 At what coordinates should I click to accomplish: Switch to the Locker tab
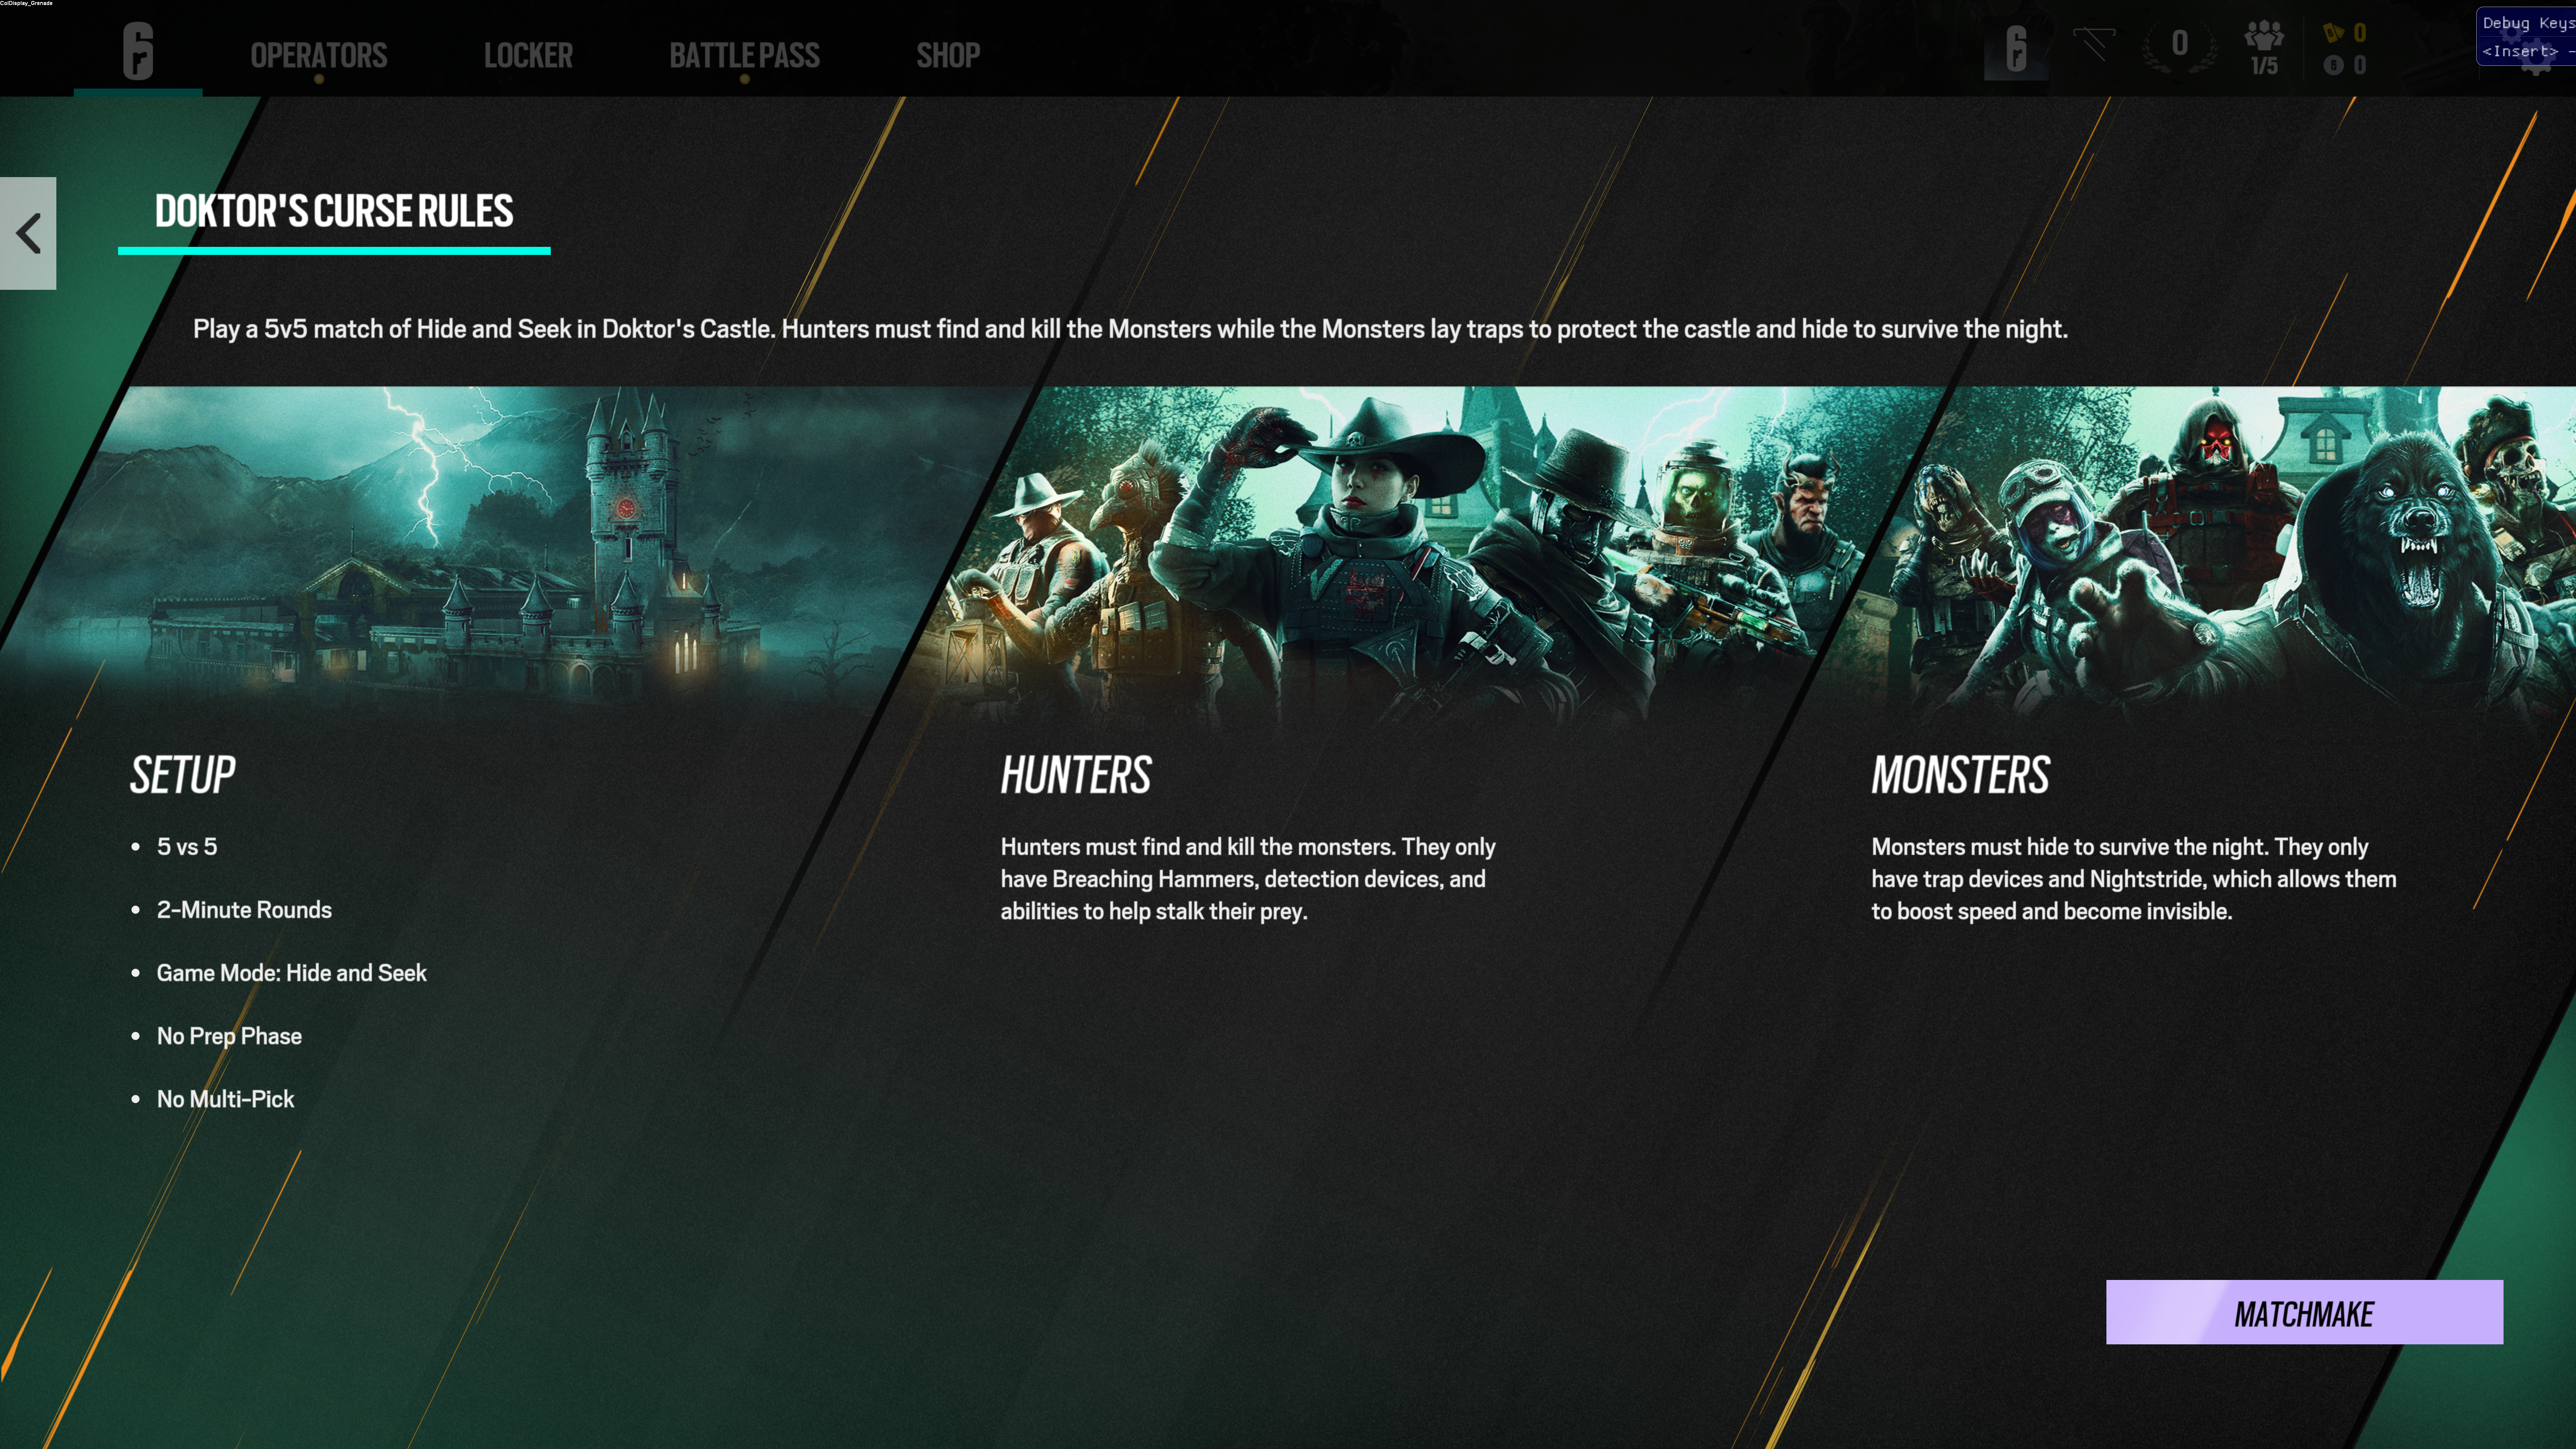(x=528, y=55)
